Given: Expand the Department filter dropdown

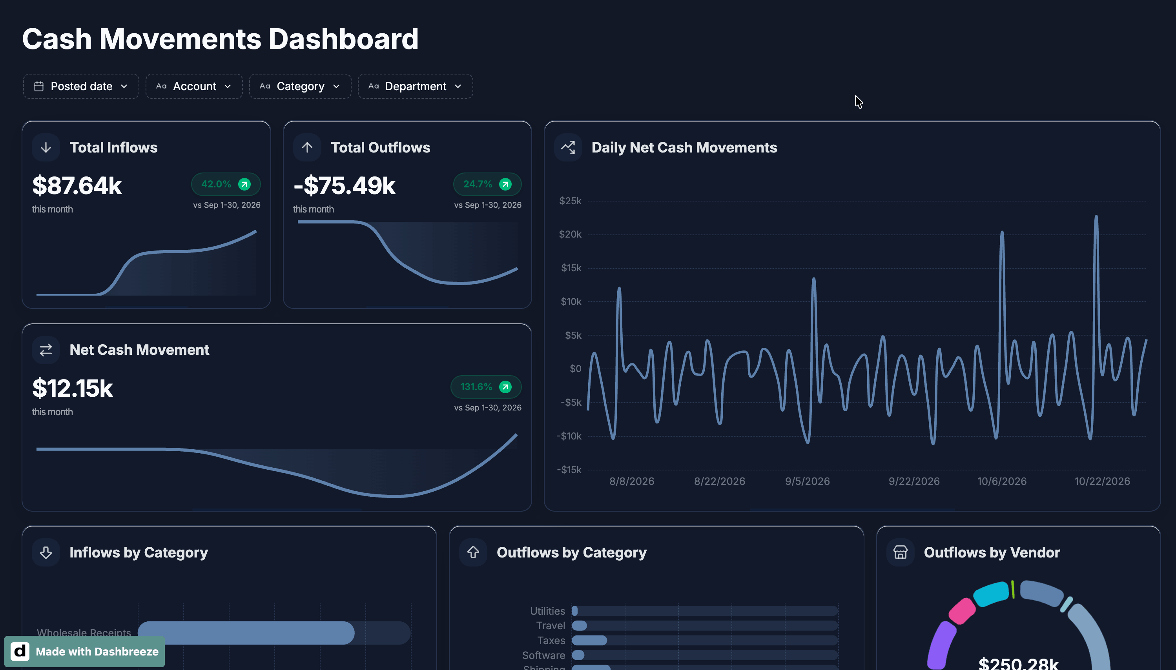Looking at the screenshot, I should coord(415,86).
